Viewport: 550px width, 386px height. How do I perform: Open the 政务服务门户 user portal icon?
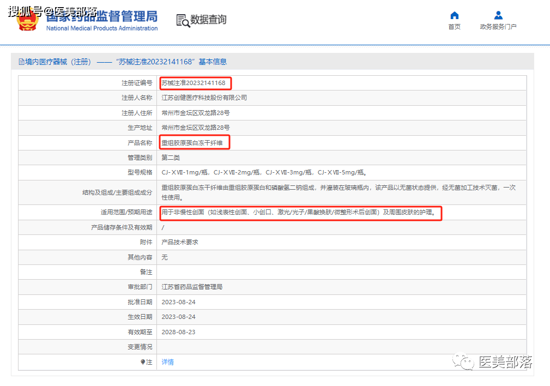[x=498, y=15]
